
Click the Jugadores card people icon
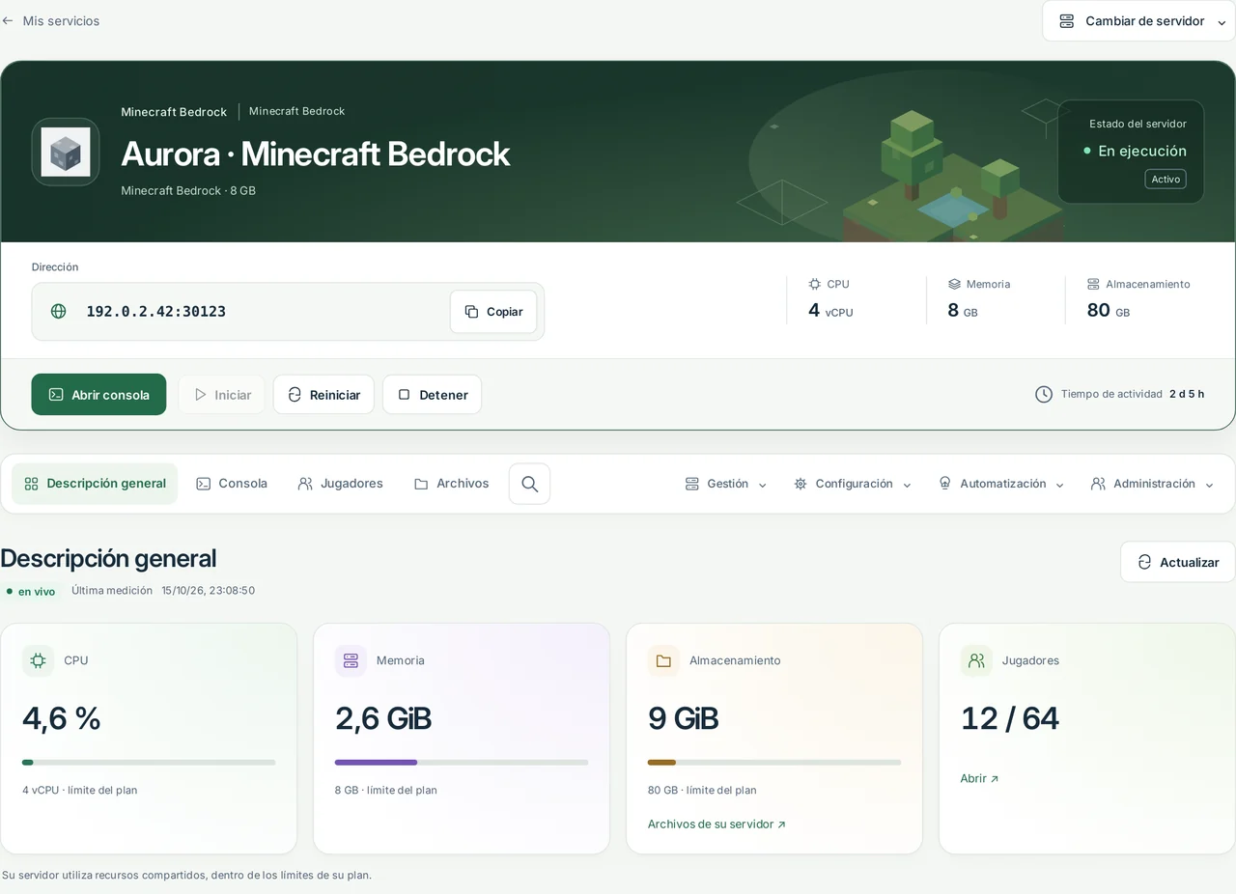976,660
